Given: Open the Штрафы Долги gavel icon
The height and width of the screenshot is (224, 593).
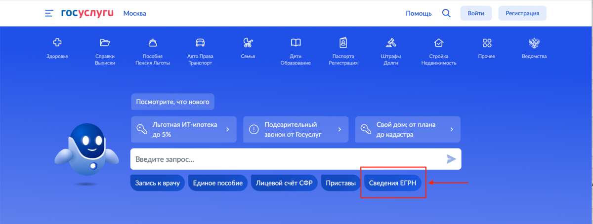Looking at the screenshot, I should [391, 42].
